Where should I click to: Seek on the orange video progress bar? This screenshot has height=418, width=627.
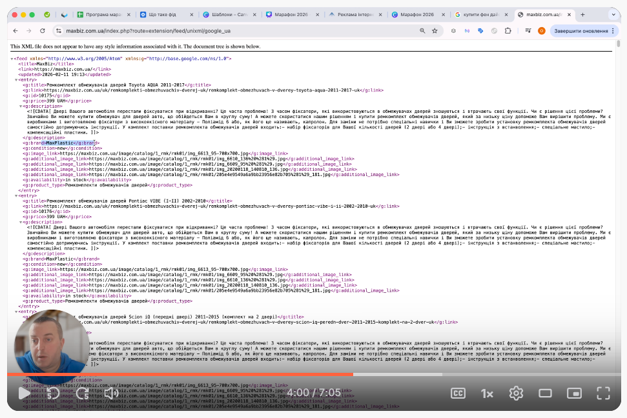180,374
